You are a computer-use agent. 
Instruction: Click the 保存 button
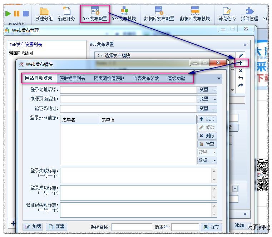pyautogui.click(x=211, y=227)
